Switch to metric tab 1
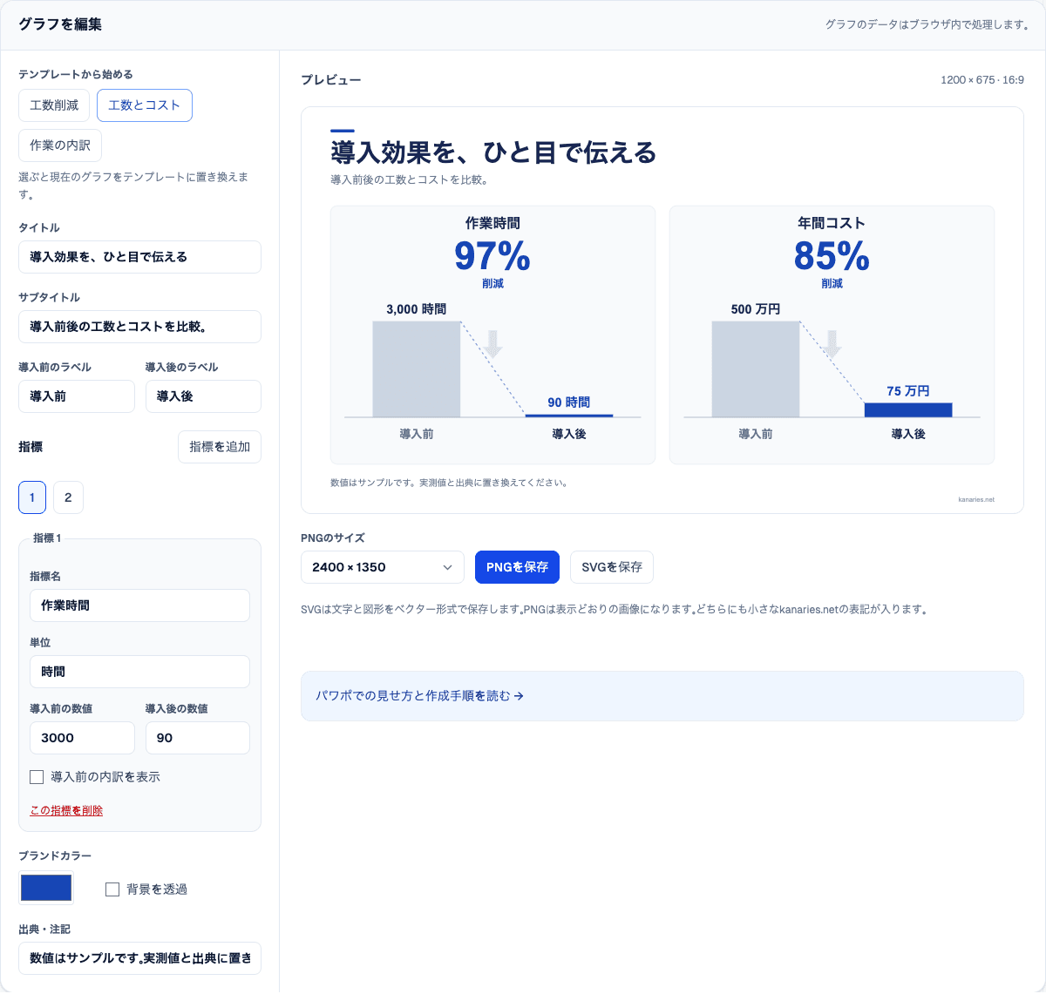Viewport: 1046px width, 994px height. click(x=32, y=497)
